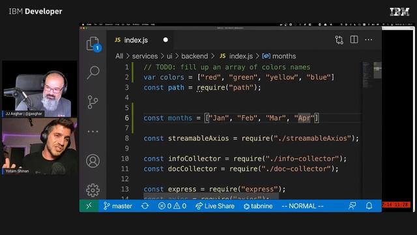Screen dimensions: 417x235
Task: Open problems via errors and warnings count
Action: point(172,206)
